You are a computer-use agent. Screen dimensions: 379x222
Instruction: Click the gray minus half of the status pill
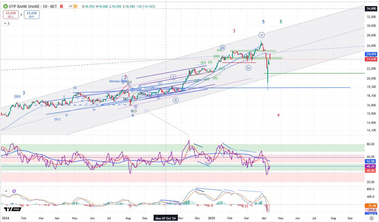70,6
